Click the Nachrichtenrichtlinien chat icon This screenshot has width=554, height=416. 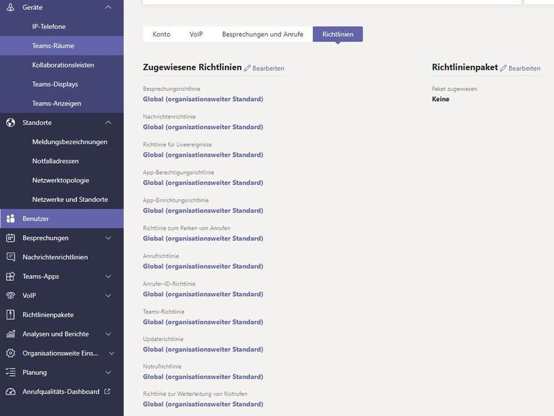[x=10, y=257]
